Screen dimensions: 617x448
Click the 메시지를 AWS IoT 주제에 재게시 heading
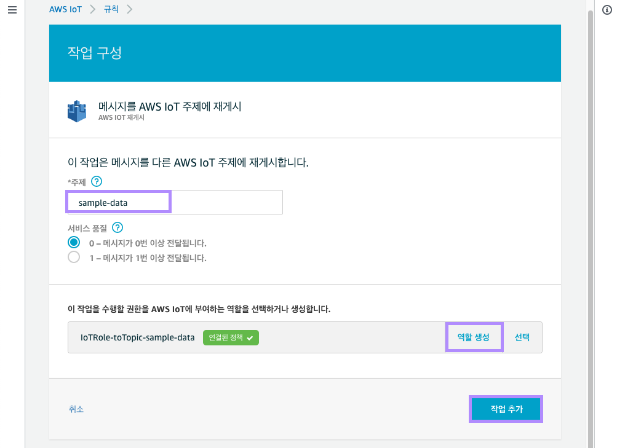pos(170,106)
